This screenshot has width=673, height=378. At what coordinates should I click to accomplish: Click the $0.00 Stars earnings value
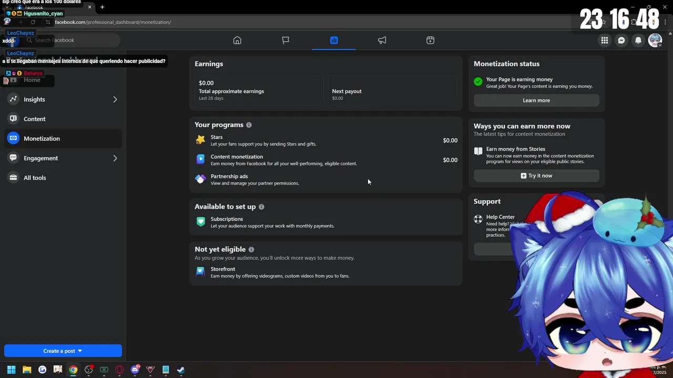pos(450,140)
